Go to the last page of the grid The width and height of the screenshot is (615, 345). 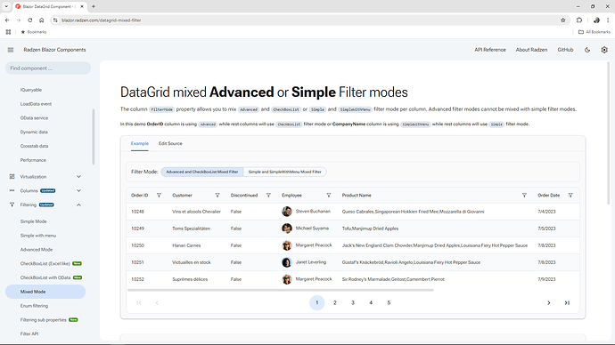[x=567, y=302]
